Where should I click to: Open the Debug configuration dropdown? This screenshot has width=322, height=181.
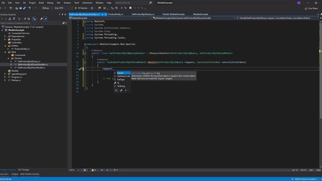pos(47,8)
